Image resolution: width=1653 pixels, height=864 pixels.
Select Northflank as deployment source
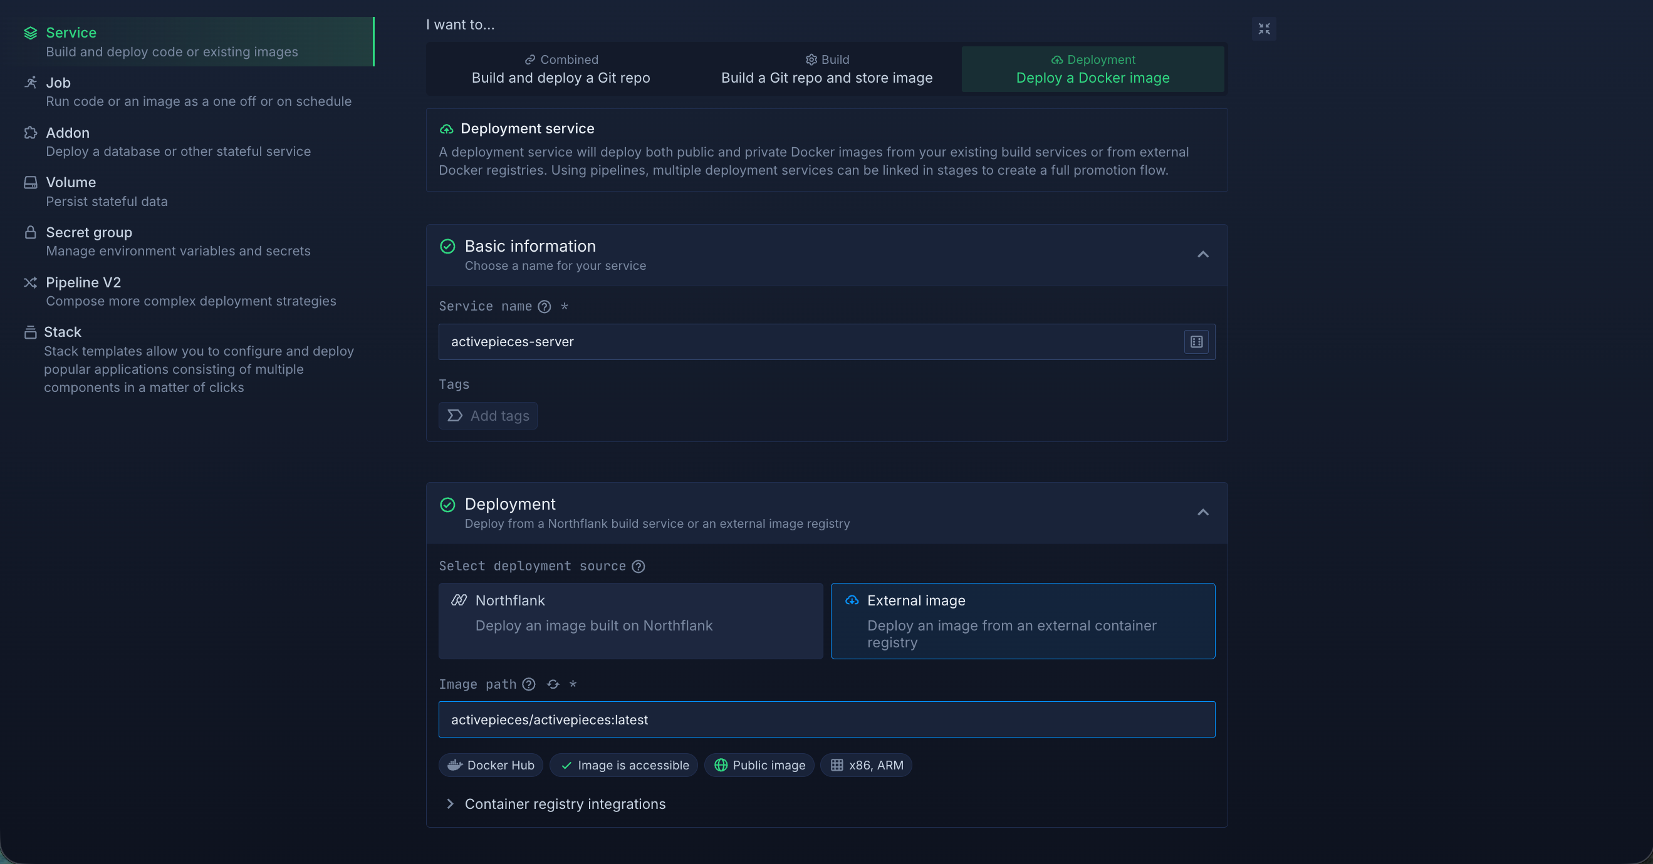630,620
